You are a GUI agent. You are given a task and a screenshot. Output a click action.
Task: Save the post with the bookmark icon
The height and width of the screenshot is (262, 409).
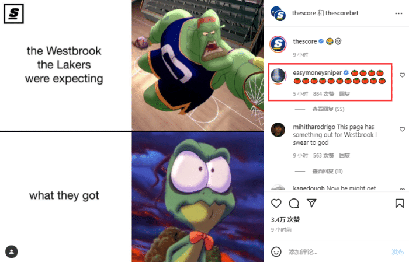[x=399, y=203]
